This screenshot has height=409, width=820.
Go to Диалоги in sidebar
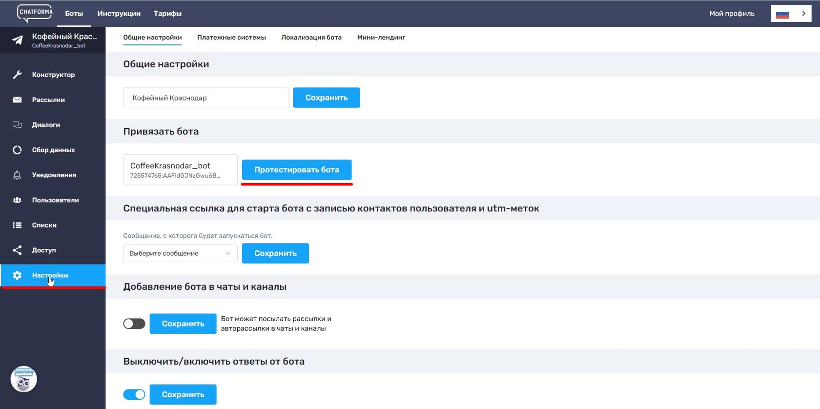point(53,125)
